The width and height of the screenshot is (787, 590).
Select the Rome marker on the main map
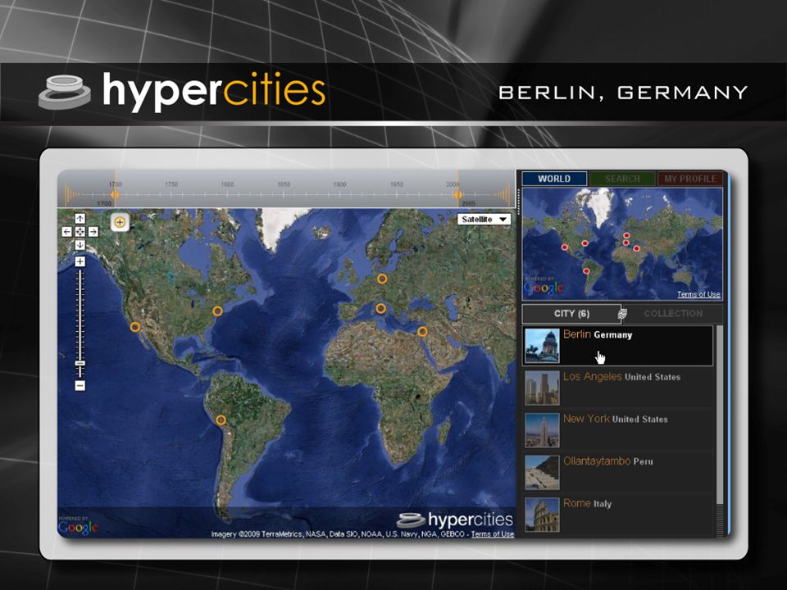pos(381,309)
